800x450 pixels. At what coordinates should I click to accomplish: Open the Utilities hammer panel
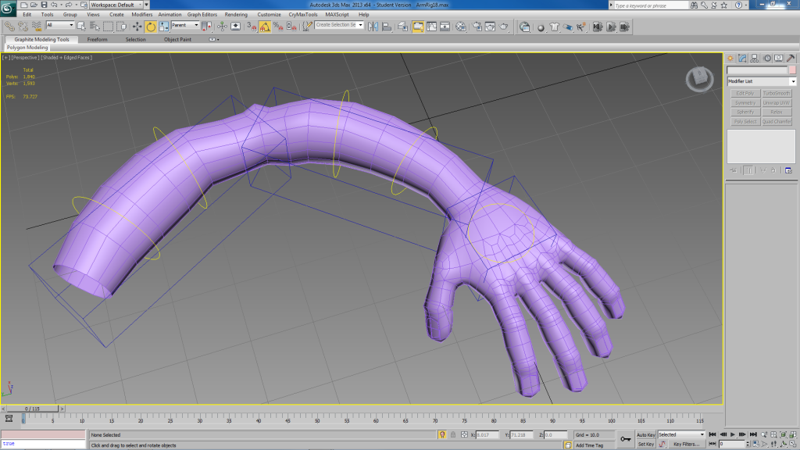point(791,58)
